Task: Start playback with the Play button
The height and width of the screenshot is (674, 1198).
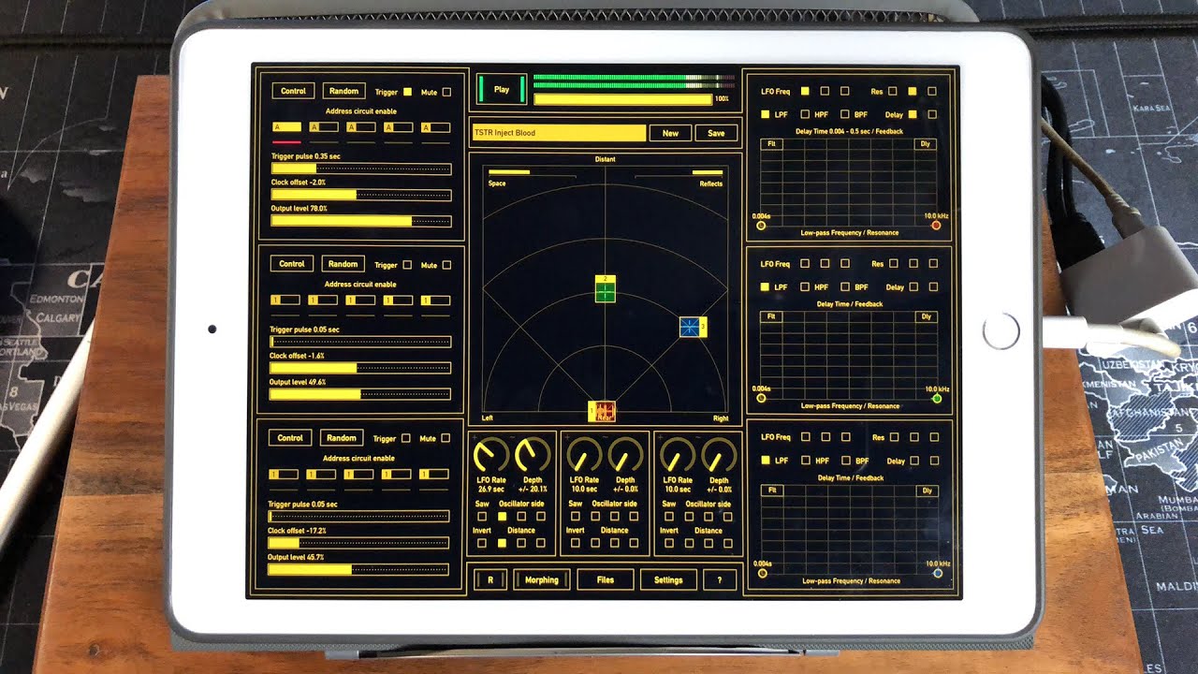Action: pos(502,90)
